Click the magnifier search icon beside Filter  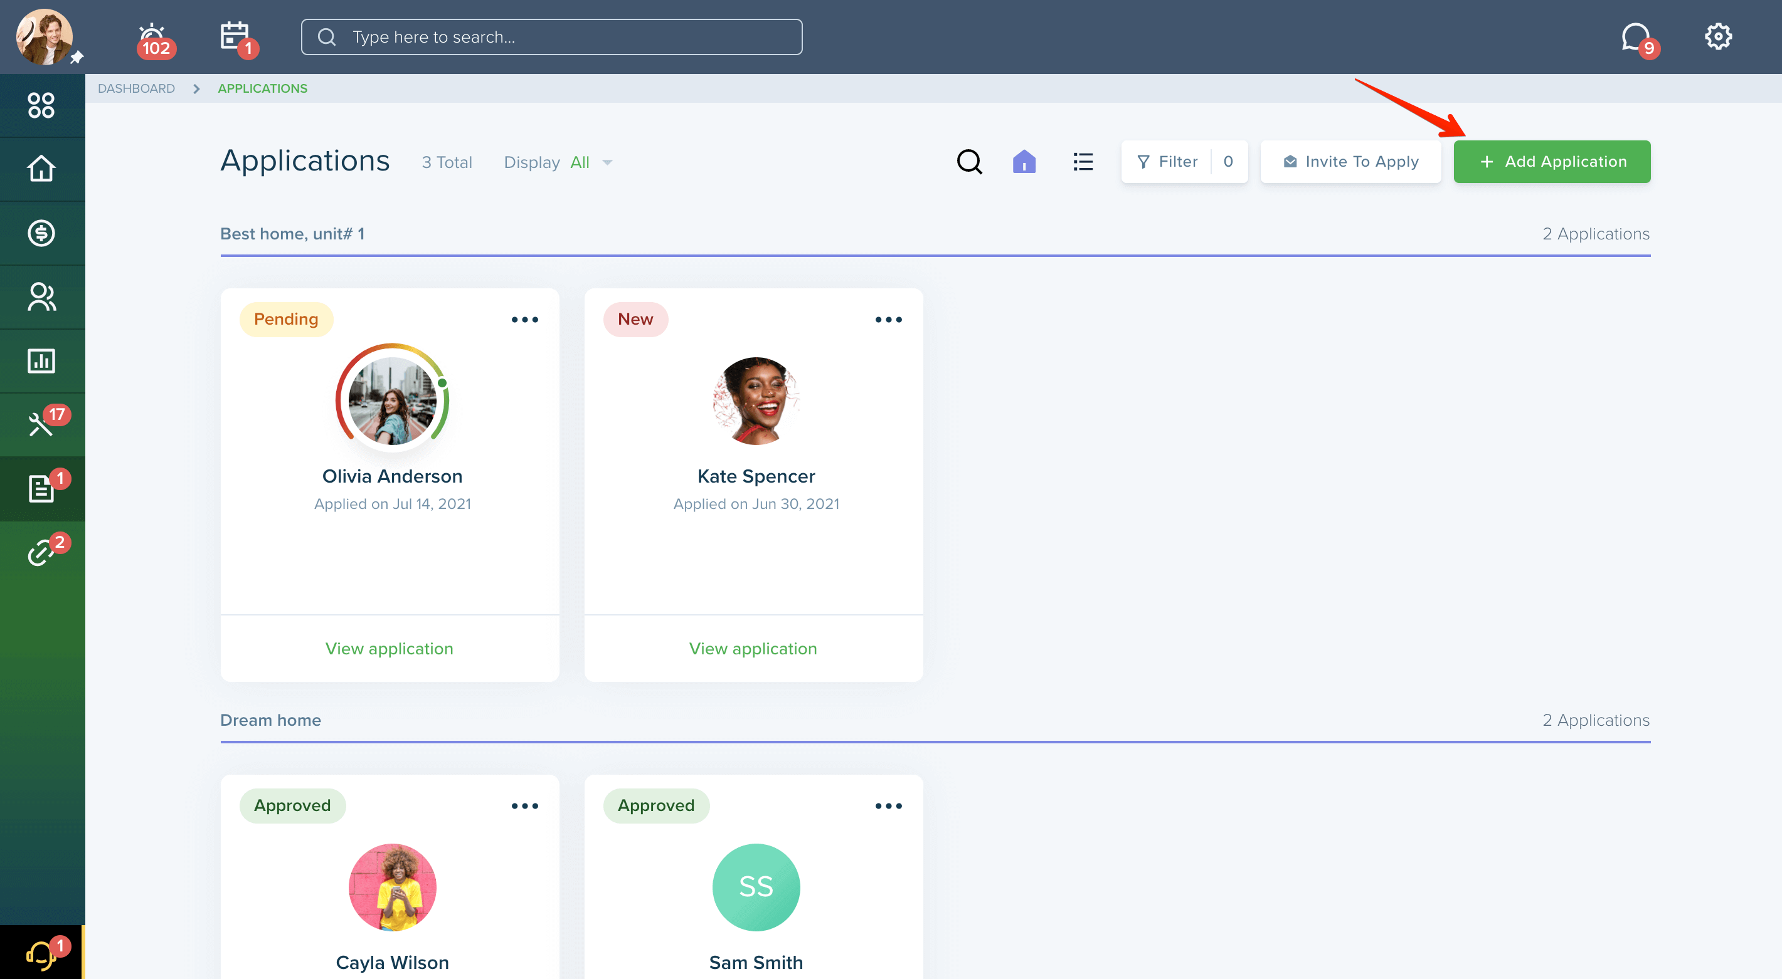[x=969, y=162]
